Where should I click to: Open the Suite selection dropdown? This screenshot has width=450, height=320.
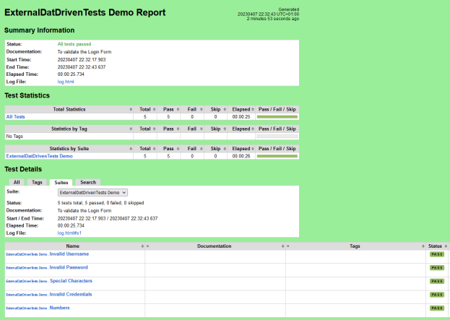(x=92, y=193)
